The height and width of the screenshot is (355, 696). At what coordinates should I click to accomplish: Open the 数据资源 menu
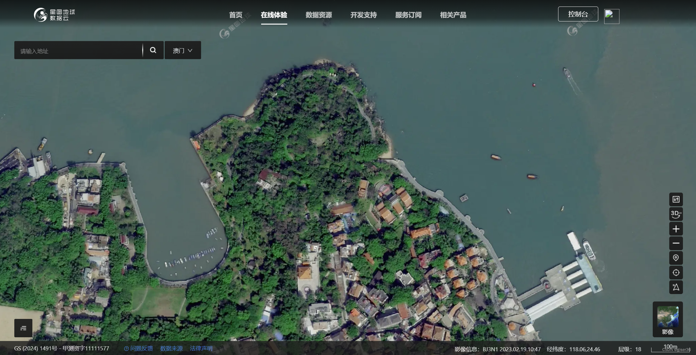pyautogui.click(x=319, y=15)
